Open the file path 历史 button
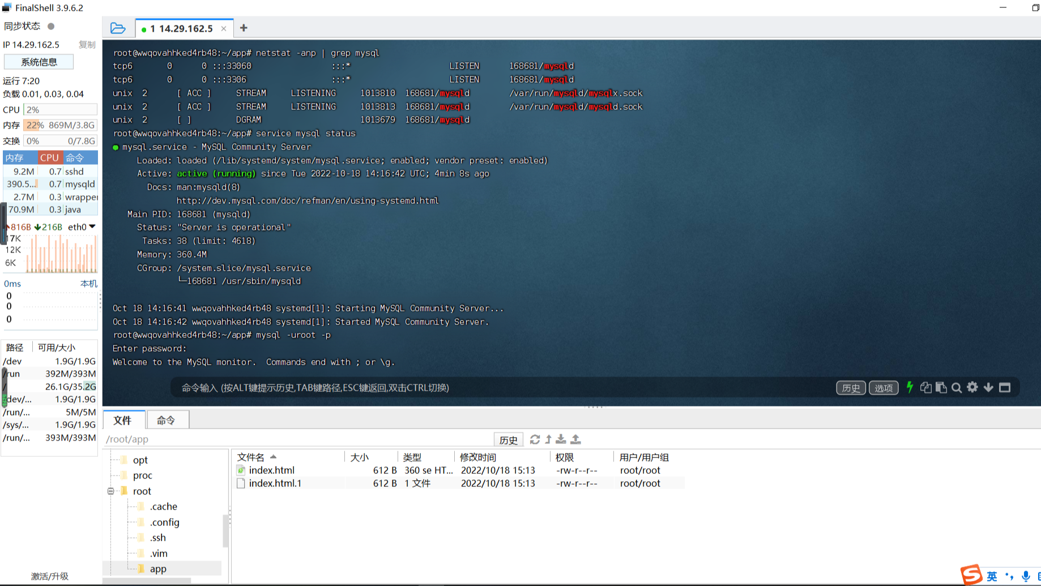Viewport: 1041px width, 586px height. [508, 440]
